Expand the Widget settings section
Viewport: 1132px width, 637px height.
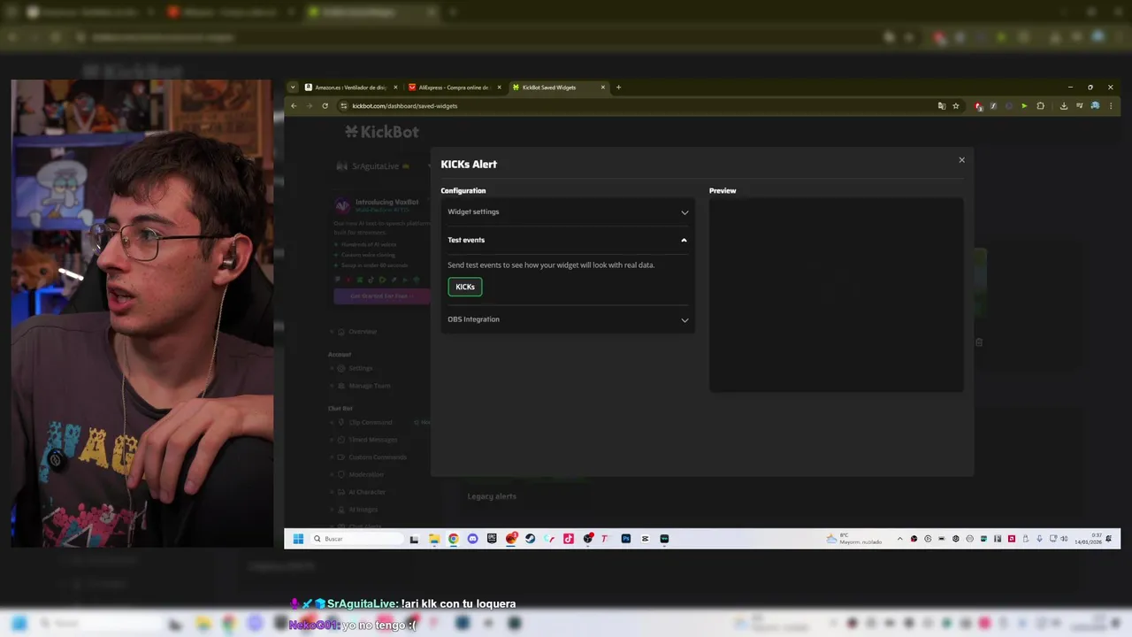568,212
